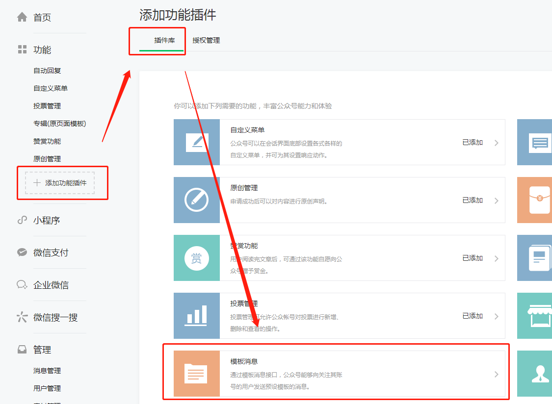Go to 原创管理 in sidebar
The width and height of the screenshot is (552, 404).
[47, 159]
